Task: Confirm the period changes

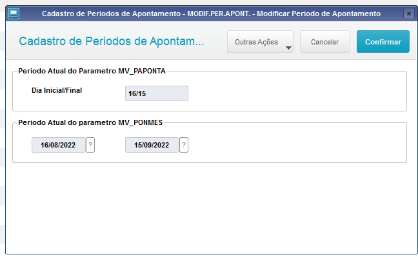Action: (383, 42)
